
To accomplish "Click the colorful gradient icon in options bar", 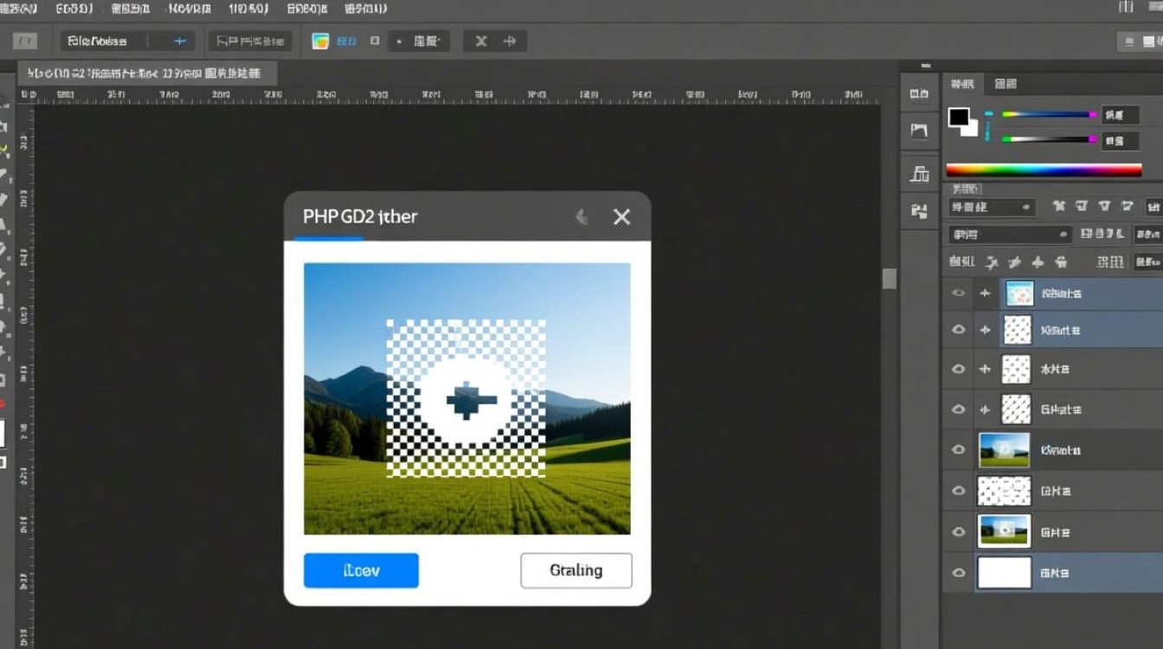I will [x=320, y=41].
